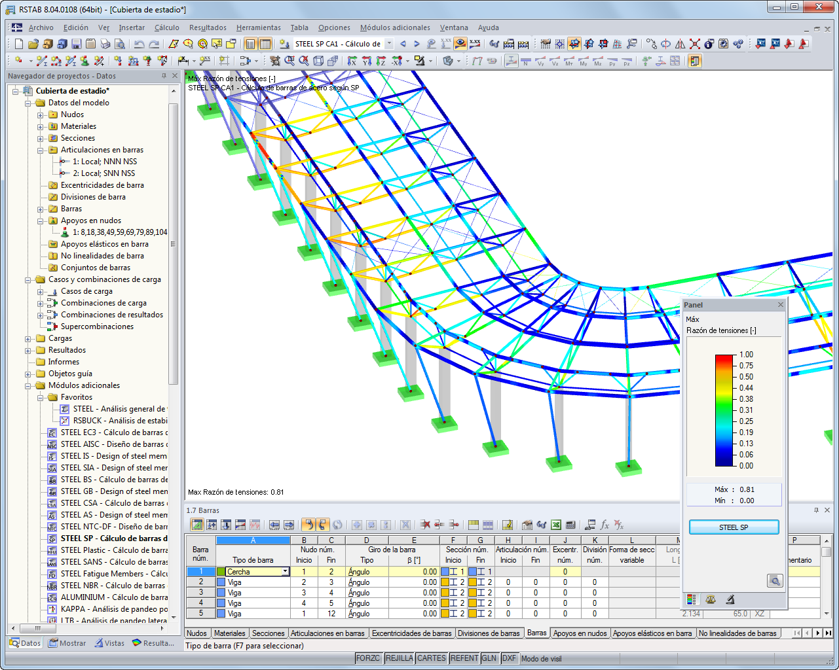Open the Cálculo menu
839x670 pixels.
(x=166, y=27)
